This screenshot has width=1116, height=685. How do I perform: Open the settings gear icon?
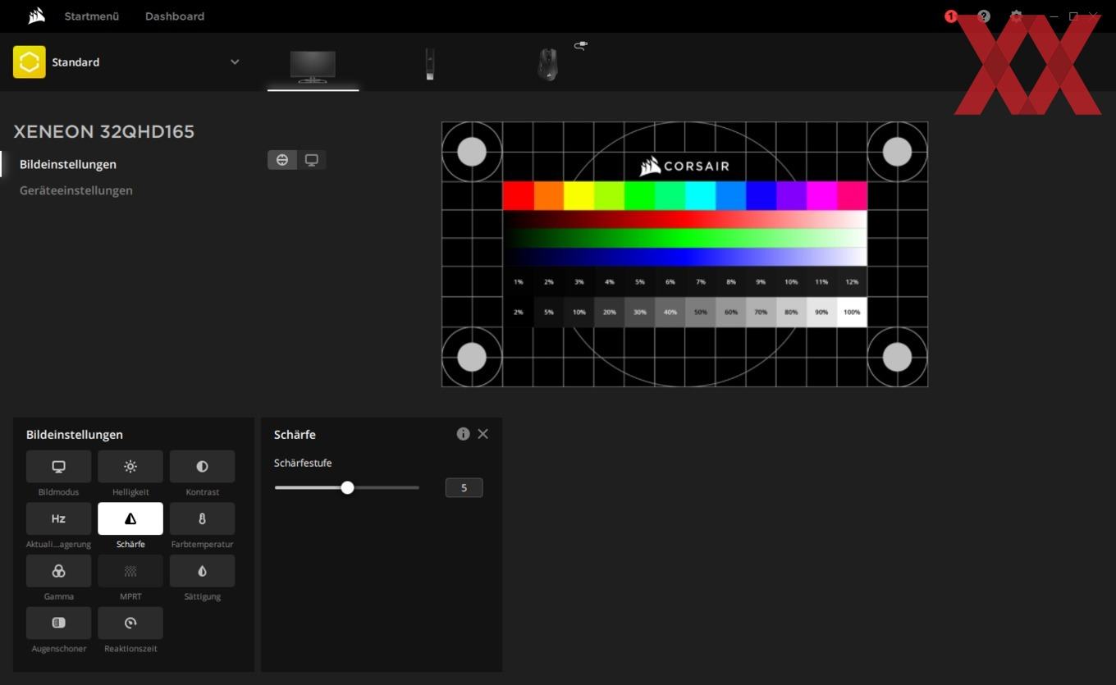click(x=1017, y=16)
